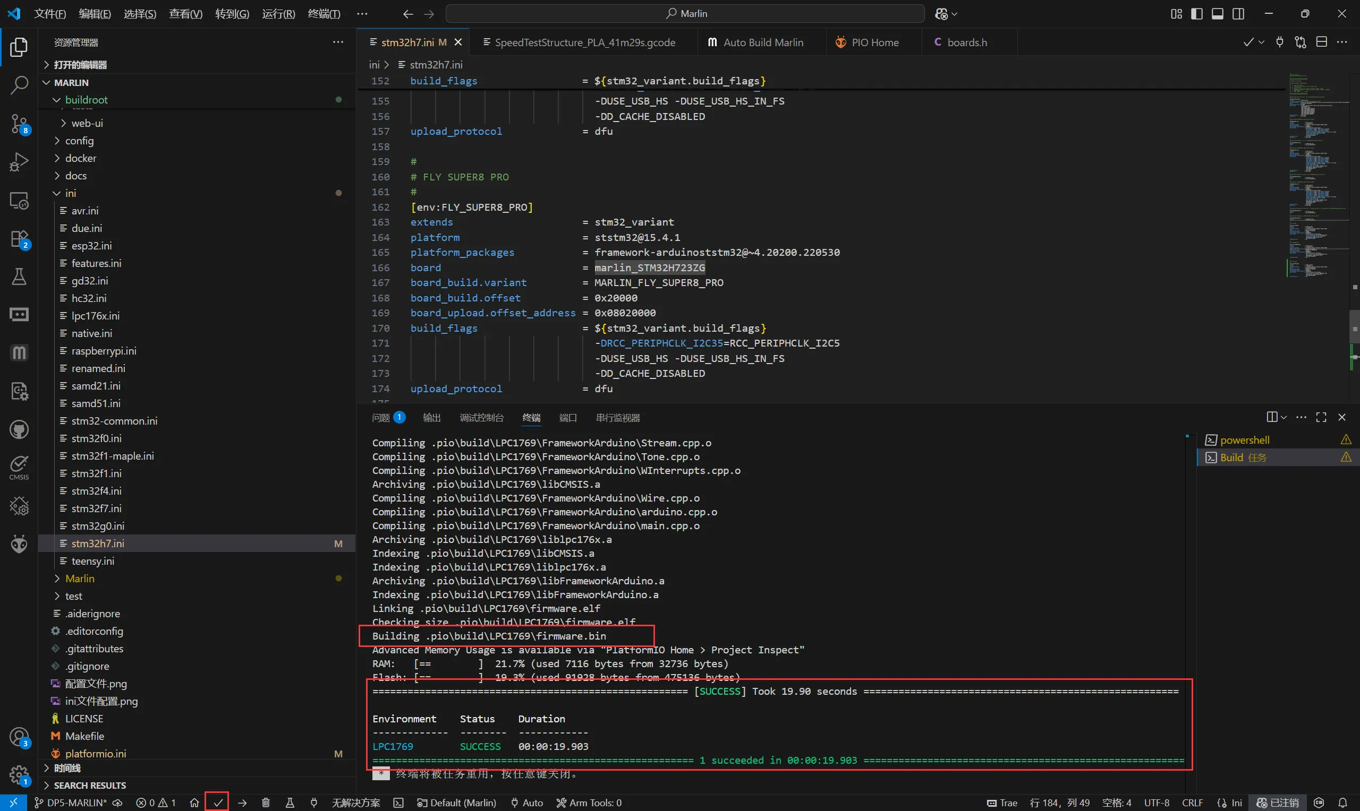The image size is (1360, 811).
Task: Open the Extensions view in activity bar
Action: (x=19, y=239)
